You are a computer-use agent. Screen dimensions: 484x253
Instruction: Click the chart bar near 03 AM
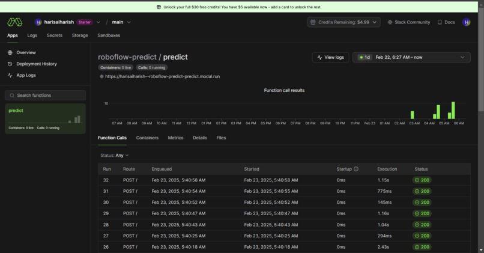[x=412, y=115]
